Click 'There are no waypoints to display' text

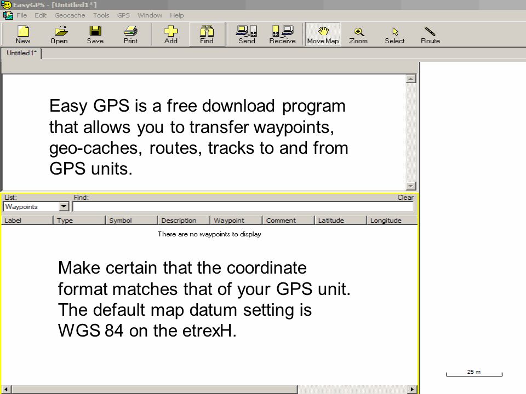point(209,234)
